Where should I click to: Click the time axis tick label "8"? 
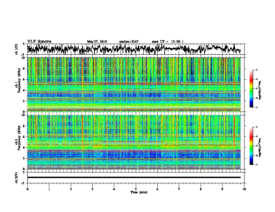coord(201,189)
